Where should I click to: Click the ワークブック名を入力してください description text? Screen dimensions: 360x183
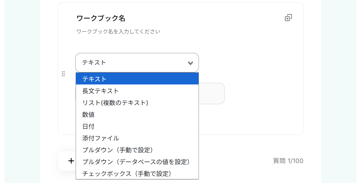coord(118,32)
